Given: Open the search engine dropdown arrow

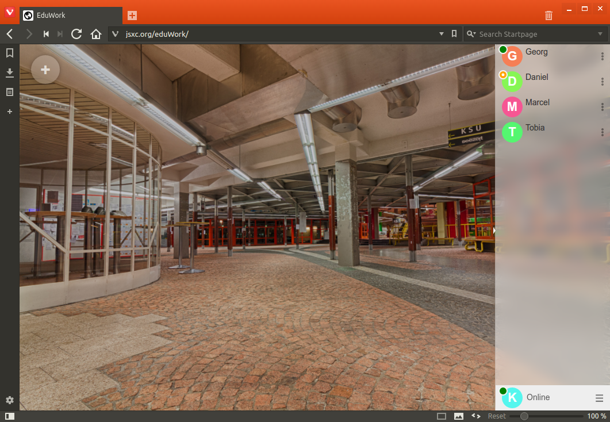Looking at the screenshot, I should coord(601,34).
